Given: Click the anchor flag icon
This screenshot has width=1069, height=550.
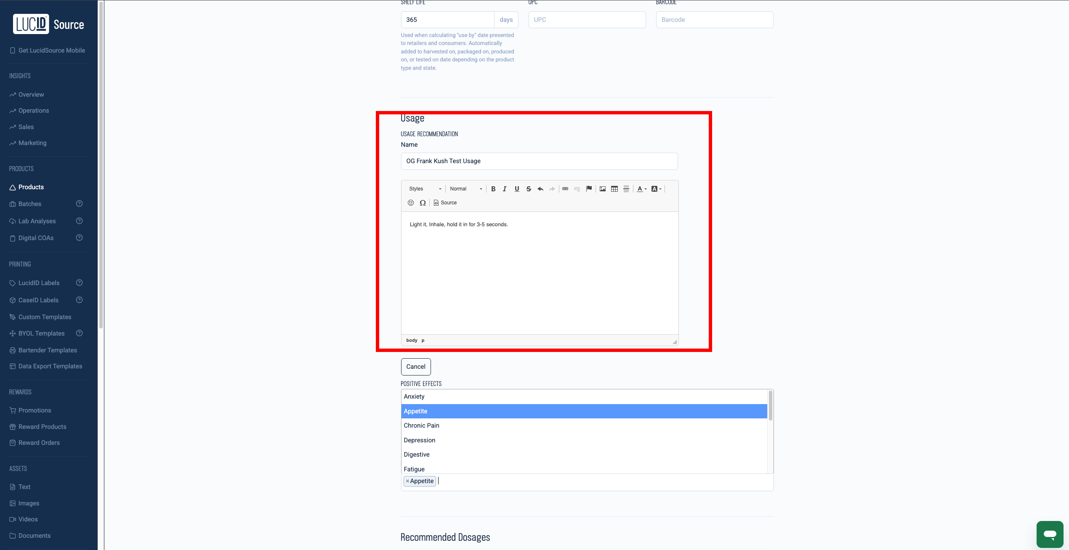Looking at the screenshot, I should pyautogui.click(x=589, y=189).
